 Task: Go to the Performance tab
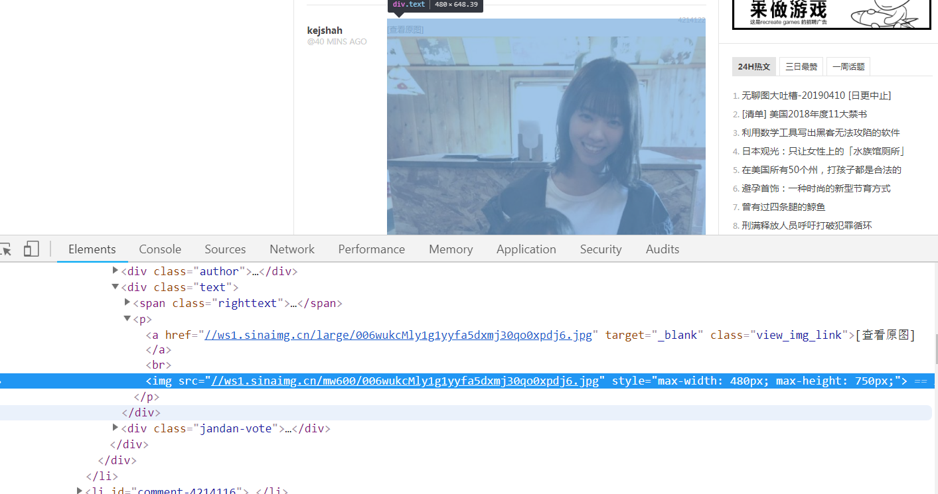coord(371,249)
